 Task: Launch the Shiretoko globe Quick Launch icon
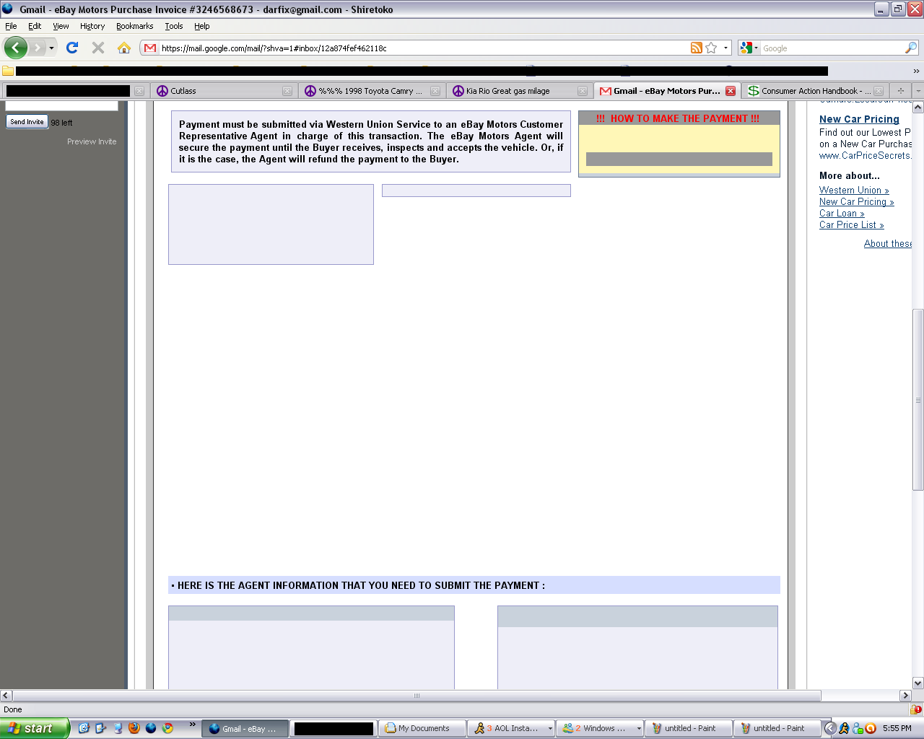[151, 728]
